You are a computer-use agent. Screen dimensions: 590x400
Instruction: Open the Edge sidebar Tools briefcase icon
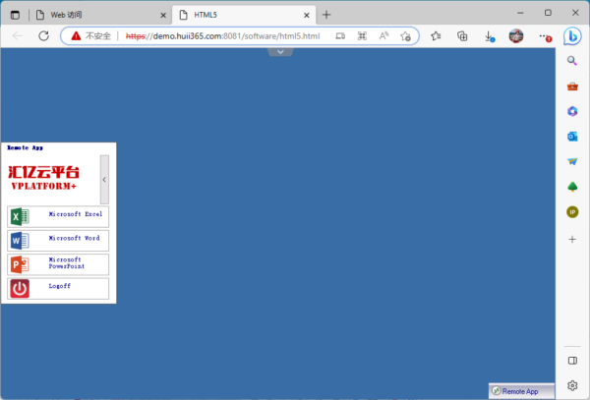[572, 86]
